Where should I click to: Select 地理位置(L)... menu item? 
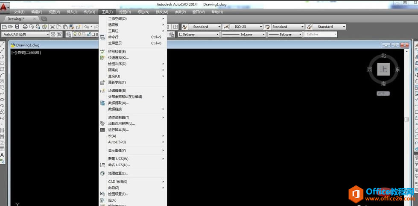point(133,173)
